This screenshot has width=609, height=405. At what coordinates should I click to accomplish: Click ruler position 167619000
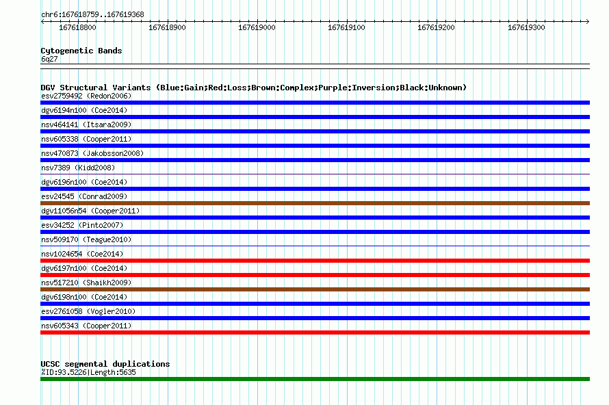tap(257, 27)
